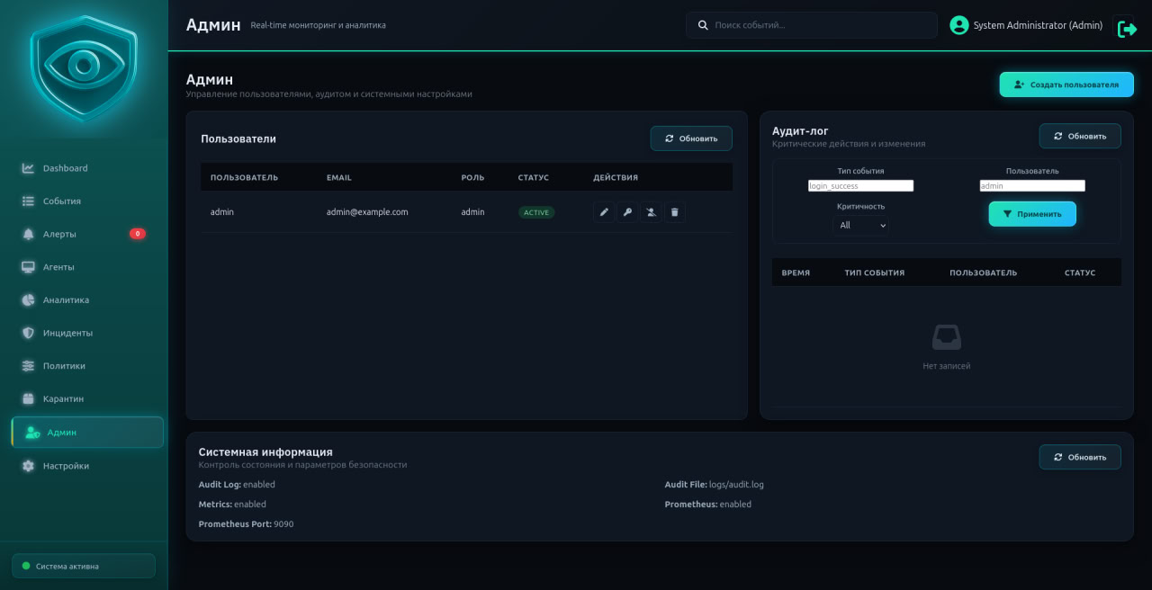
Task: Click the red alerts counter badge
Action: tap(138, 234)
